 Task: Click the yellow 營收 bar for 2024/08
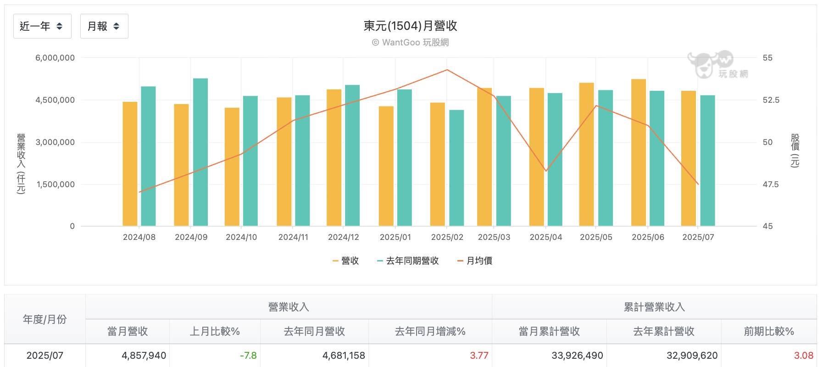[x=130, y=164]
